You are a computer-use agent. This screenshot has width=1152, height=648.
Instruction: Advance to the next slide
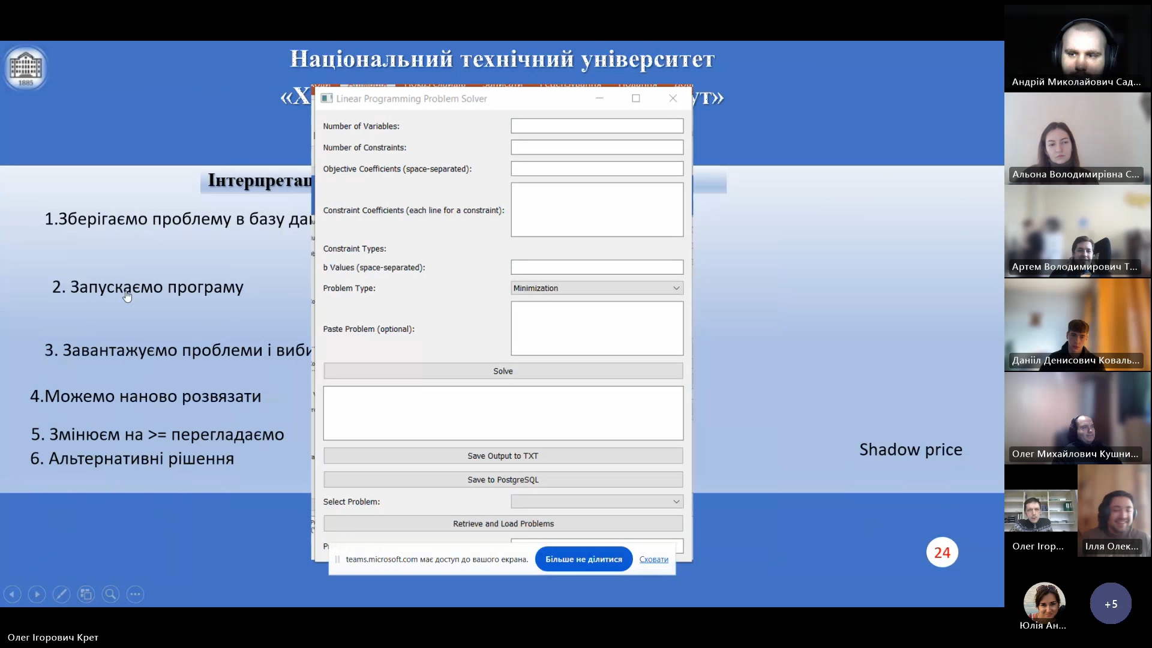tap(37, 594)
